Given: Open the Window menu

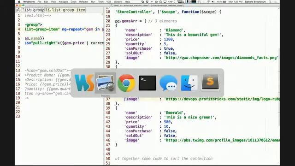Looking at the screenshot, I should [x=118, y=2].
